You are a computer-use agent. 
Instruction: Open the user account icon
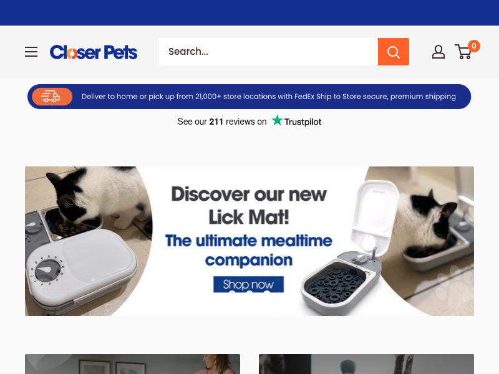pos(438,52)
